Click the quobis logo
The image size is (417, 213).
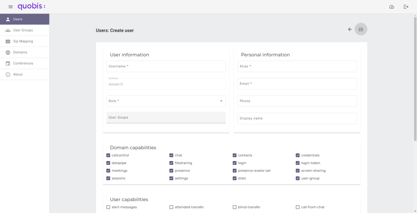[x=31, y=7]
